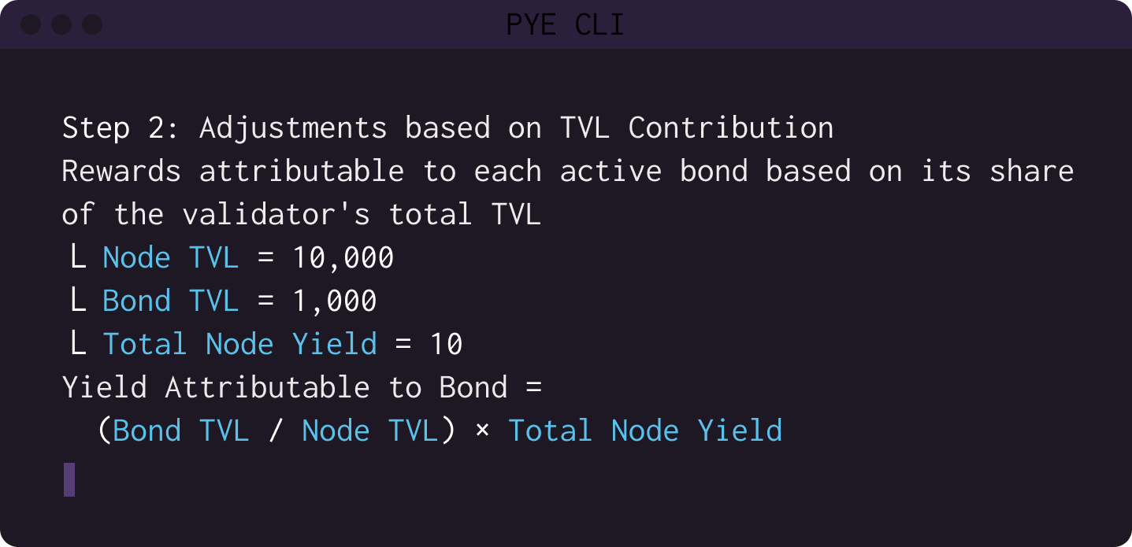
Task: Click the blue Node TVL variable label
Action: tap(171, 257)
